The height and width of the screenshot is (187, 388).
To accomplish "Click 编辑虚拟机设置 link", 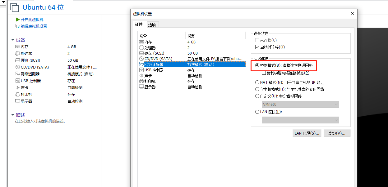I will click(34, 26).
